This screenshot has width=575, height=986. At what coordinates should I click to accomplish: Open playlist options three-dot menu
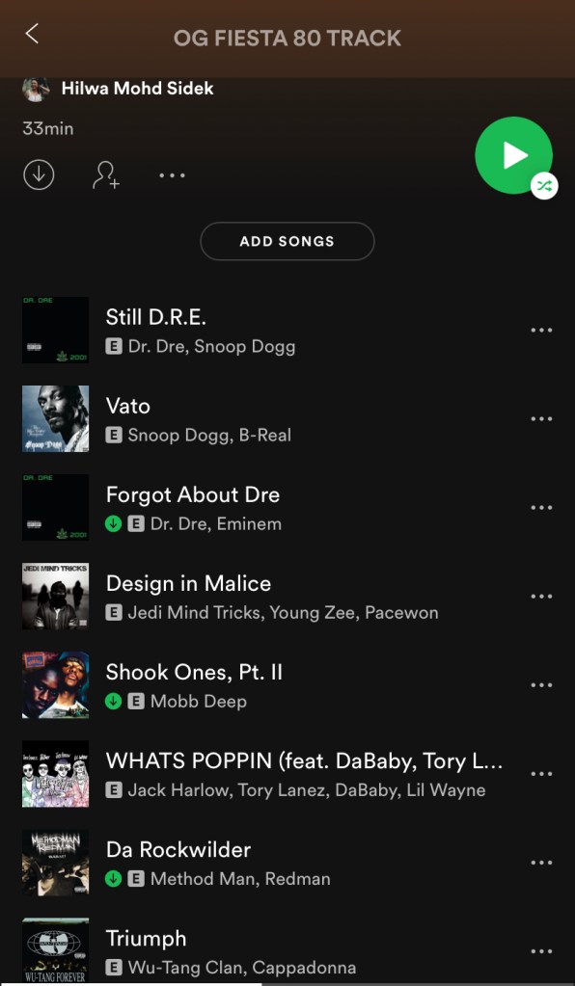pos(172,175)
